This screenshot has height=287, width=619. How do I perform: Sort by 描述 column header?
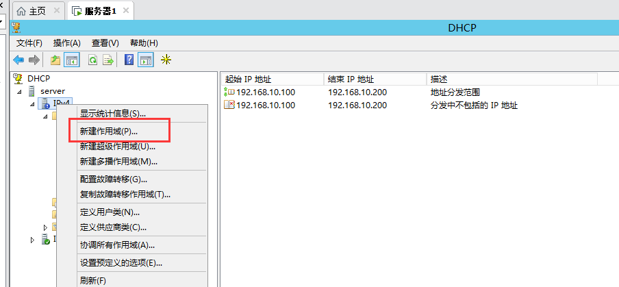512,79
